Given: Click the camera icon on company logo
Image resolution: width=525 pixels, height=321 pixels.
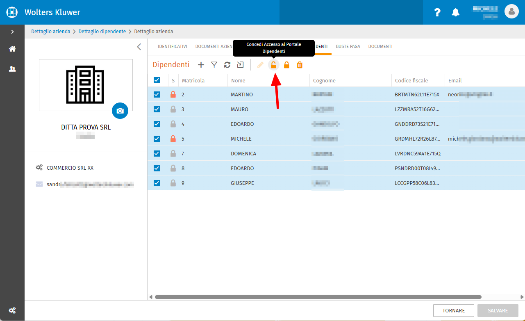Looking at the screenshot, I should 120,111.
